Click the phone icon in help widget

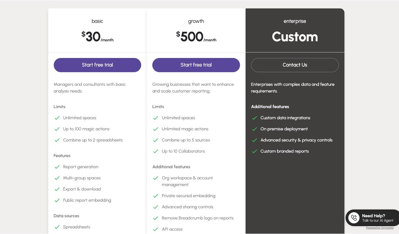click(354, 218)
